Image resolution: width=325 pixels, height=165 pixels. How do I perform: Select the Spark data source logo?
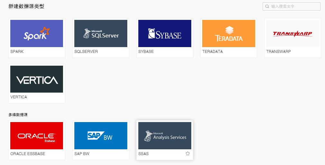[37, 33]
